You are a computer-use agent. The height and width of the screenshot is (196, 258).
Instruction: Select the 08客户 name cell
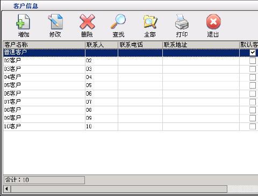[44, 110]
